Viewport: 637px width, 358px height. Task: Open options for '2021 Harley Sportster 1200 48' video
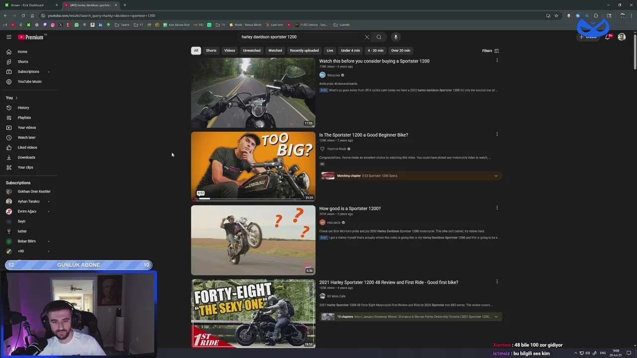pos(497,281)
